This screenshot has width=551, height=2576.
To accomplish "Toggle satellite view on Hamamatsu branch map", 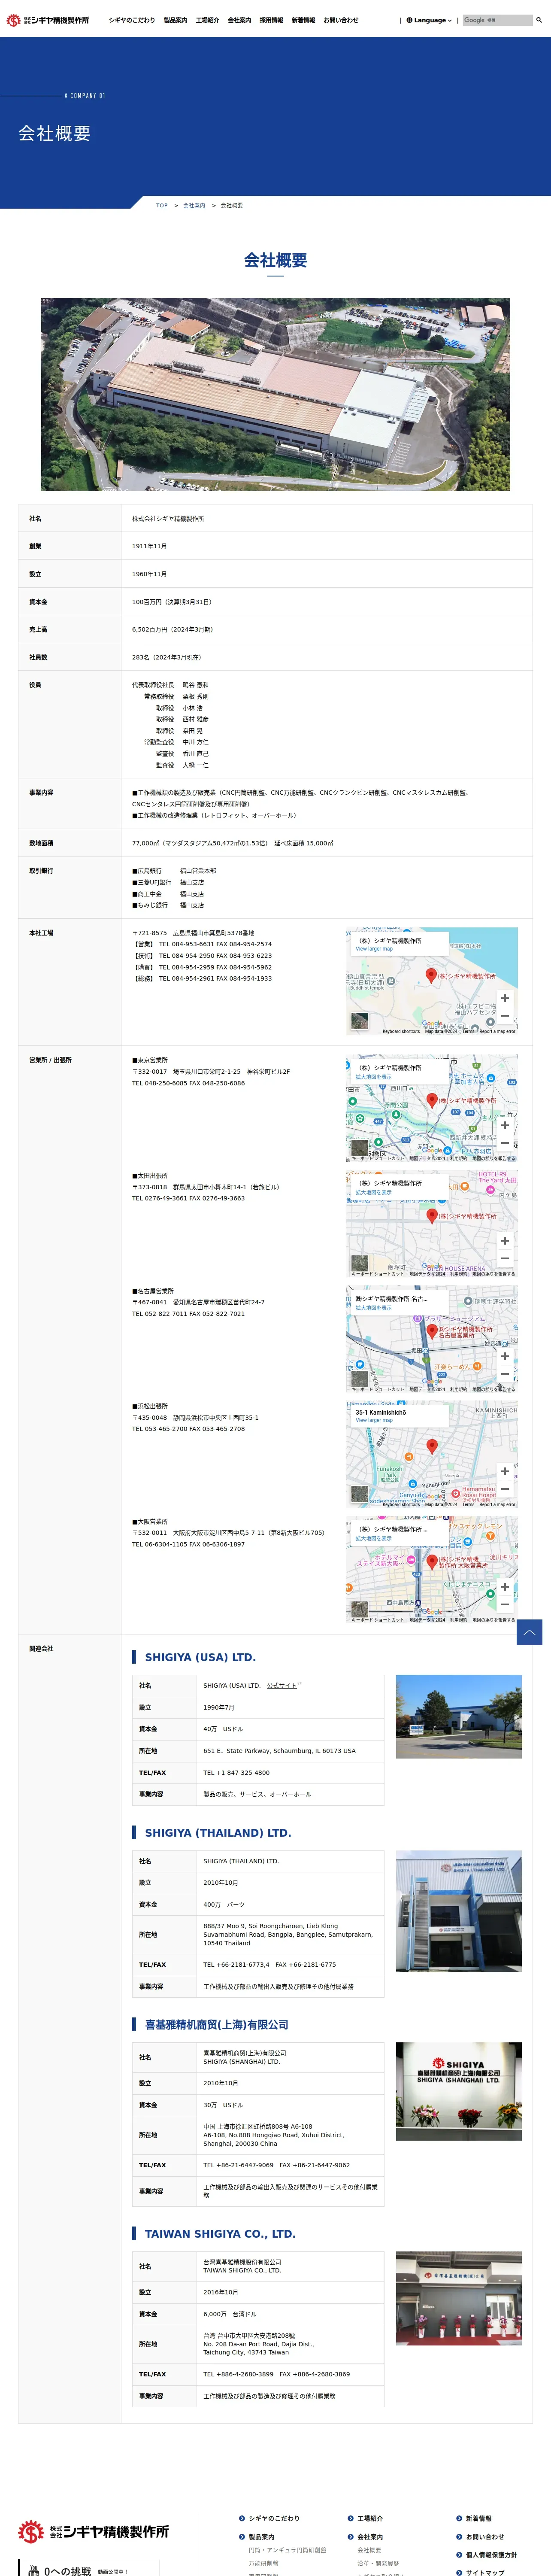I will coord(360,1494).
